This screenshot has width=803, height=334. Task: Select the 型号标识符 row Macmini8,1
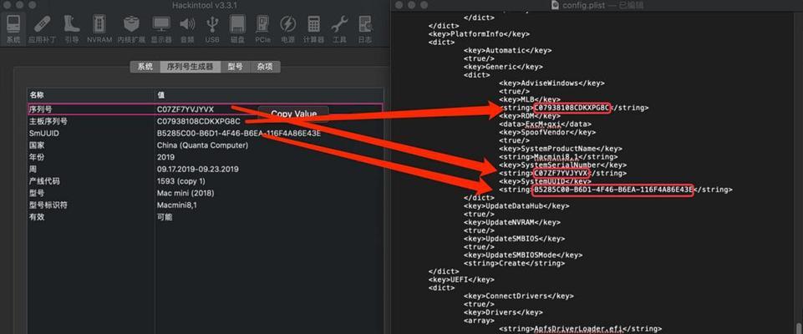(x=205, y=205)
